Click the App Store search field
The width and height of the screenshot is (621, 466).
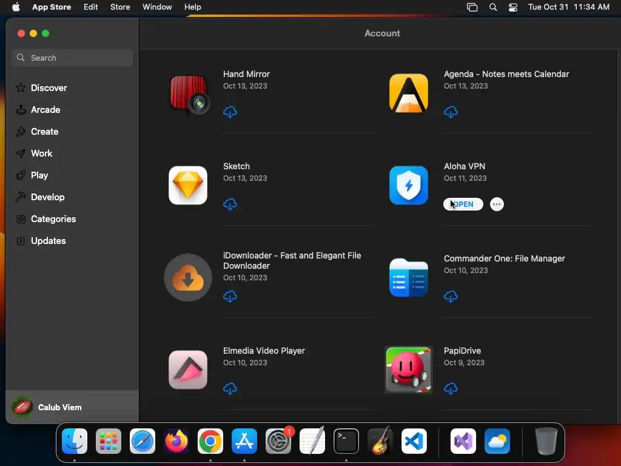(72, 58)
